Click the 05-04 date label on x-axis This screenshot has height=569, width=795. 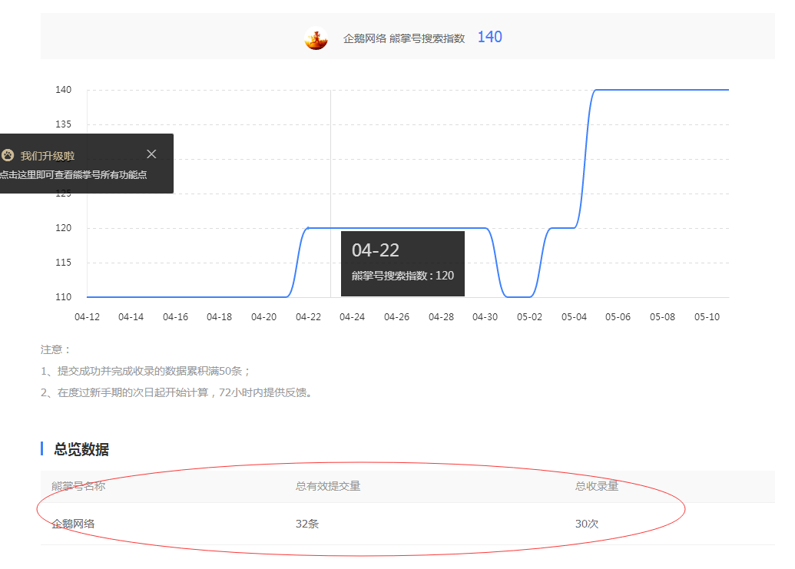pos(574,316)
